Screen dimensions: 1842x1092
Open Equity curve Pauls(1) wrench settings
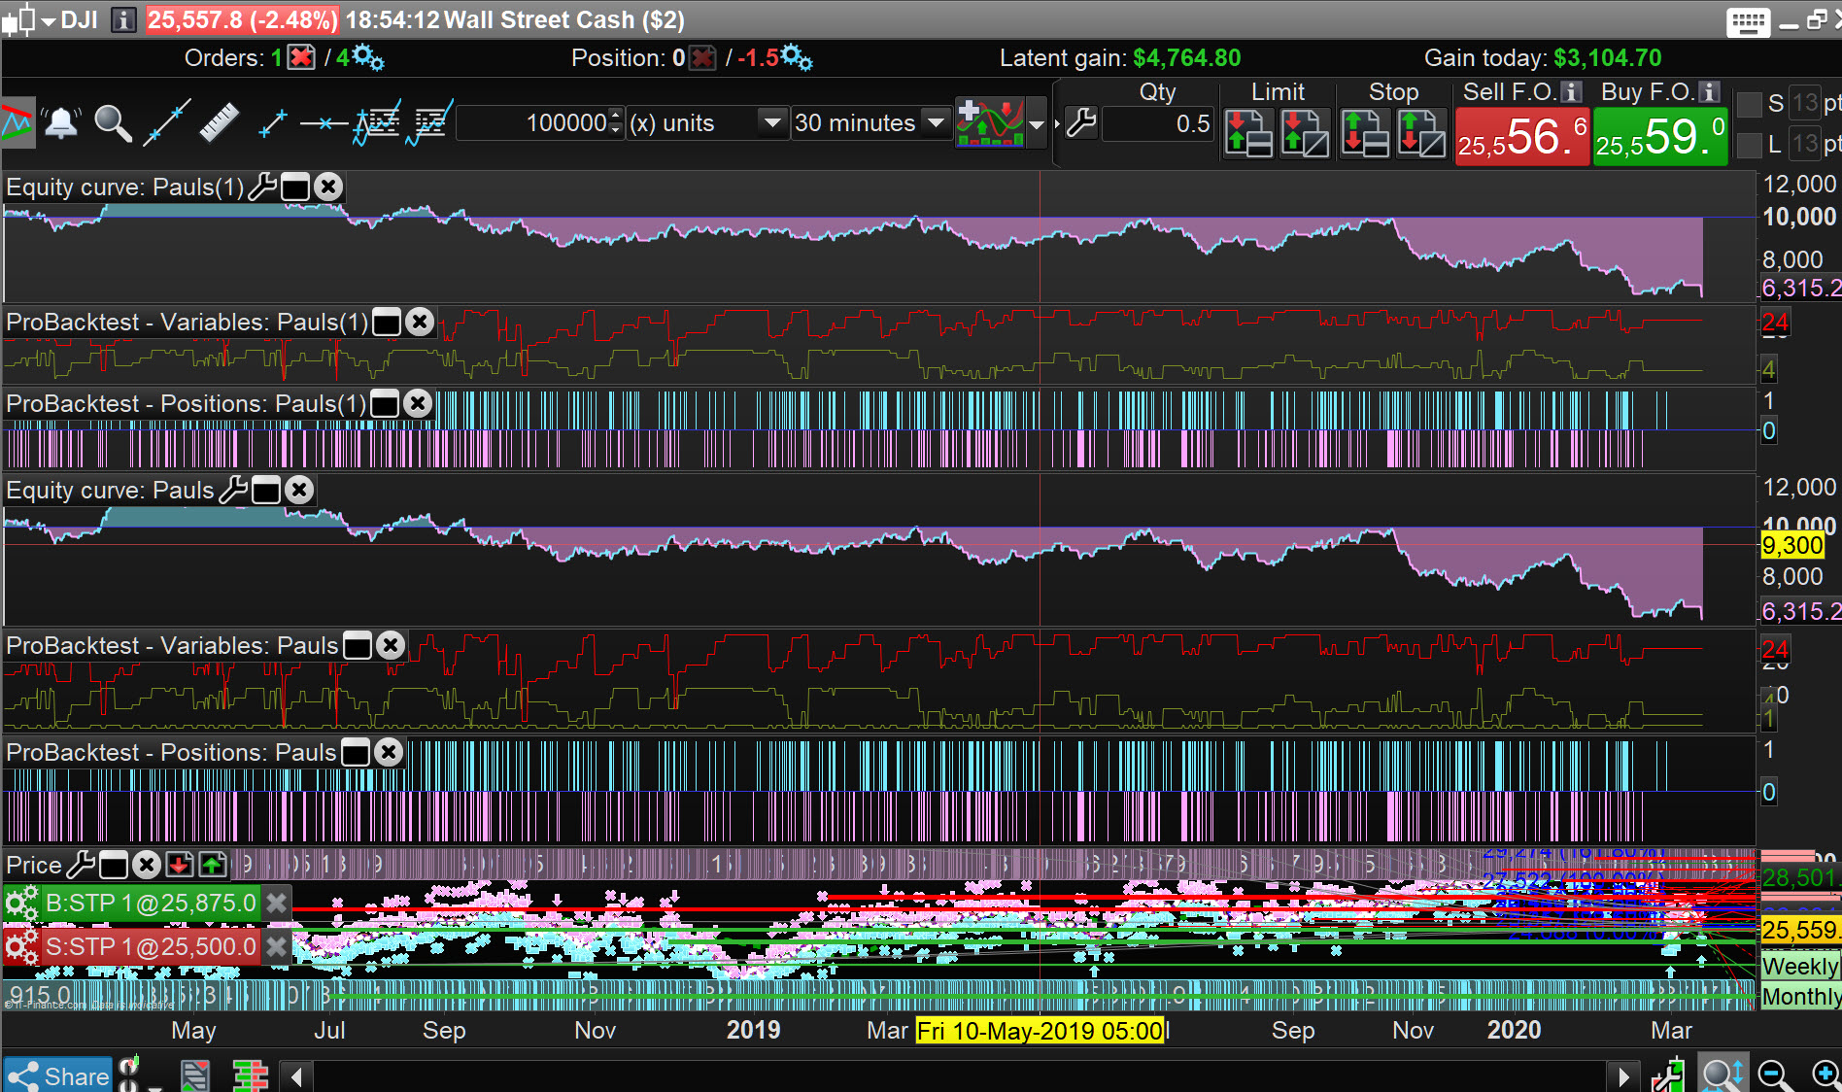click(262, 187)
